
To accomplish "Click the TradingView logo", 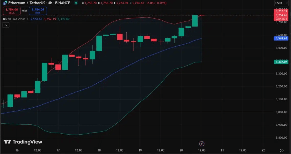I will [x=23, y=142].
